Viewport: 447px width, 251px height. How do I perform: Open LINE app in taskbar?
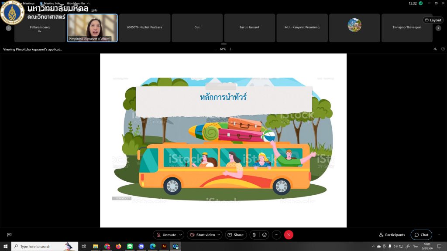pos(130,246)
